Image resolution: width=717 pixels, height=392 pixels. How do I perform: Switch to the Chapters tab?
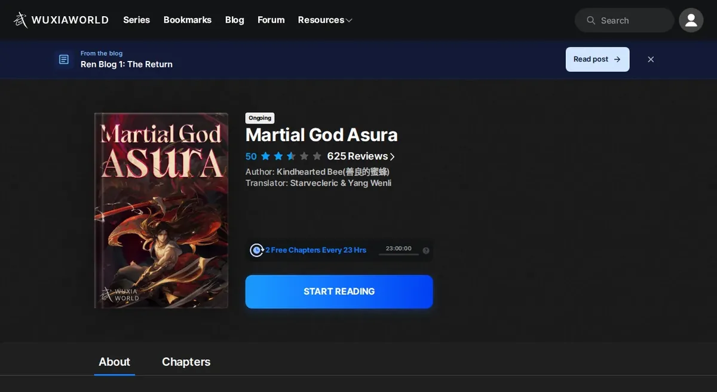tap(186, 362)
